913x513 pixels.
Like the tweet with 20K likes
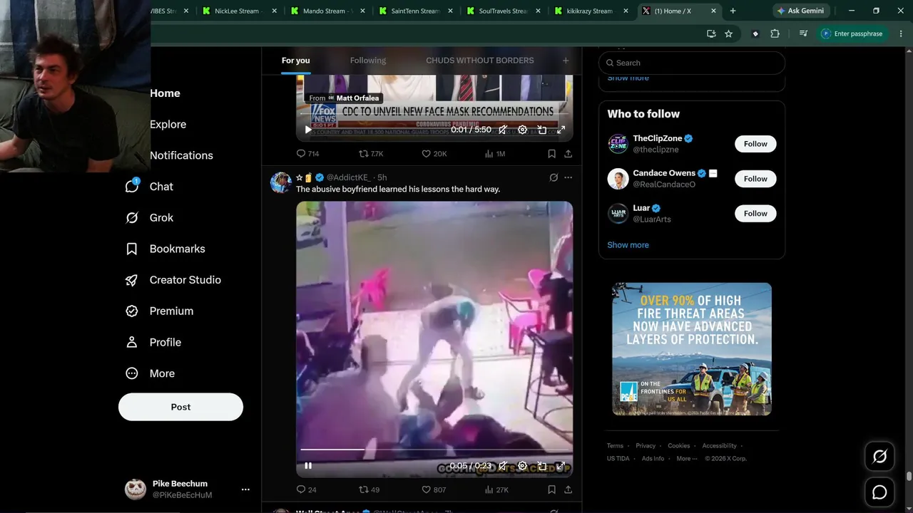point(434,153)
